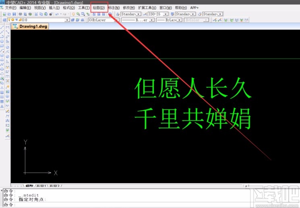300x208 pixels.
Task: Select the Angular dimension tool
Action: 8,62
